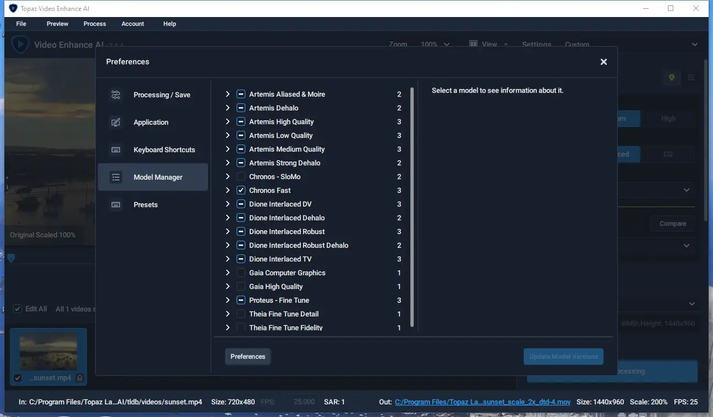Expand the Gaia High Quality row
Screen dimensions: 713x417
pyautogui.click(x=228, y=286)
